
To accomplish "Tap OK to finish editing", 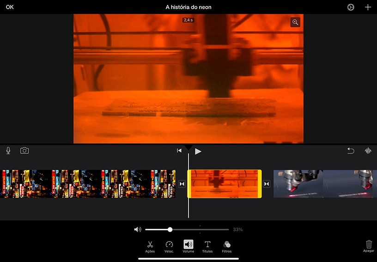I will 10,7.
